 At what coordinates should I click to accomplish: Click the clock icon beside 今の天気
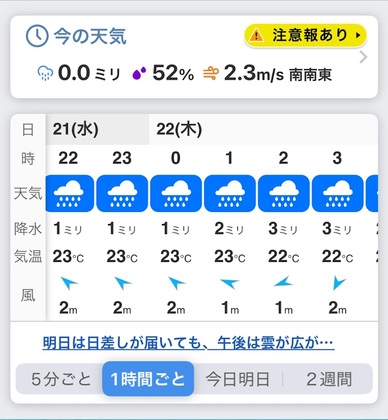coord(37,36)
